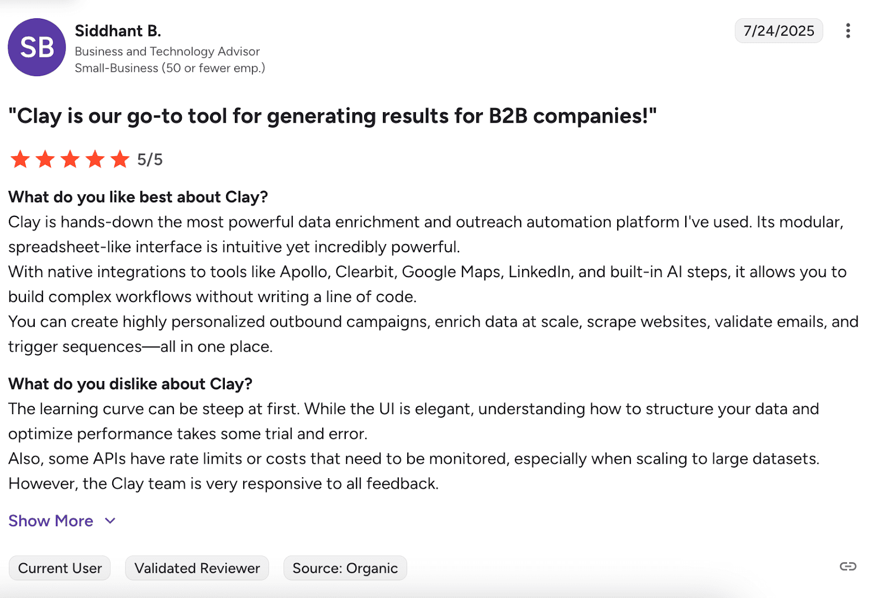Image resolution: width=884 pixels, height=598 pixels.
Task: Select the Current User tag
Action: pyautogui.click(x=60, y=568)
